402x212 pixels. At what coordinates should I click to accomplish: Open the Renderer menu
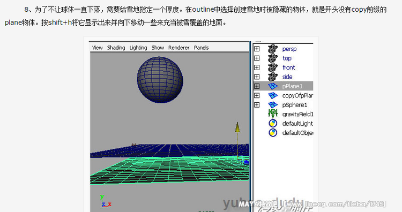pos(178,48)
